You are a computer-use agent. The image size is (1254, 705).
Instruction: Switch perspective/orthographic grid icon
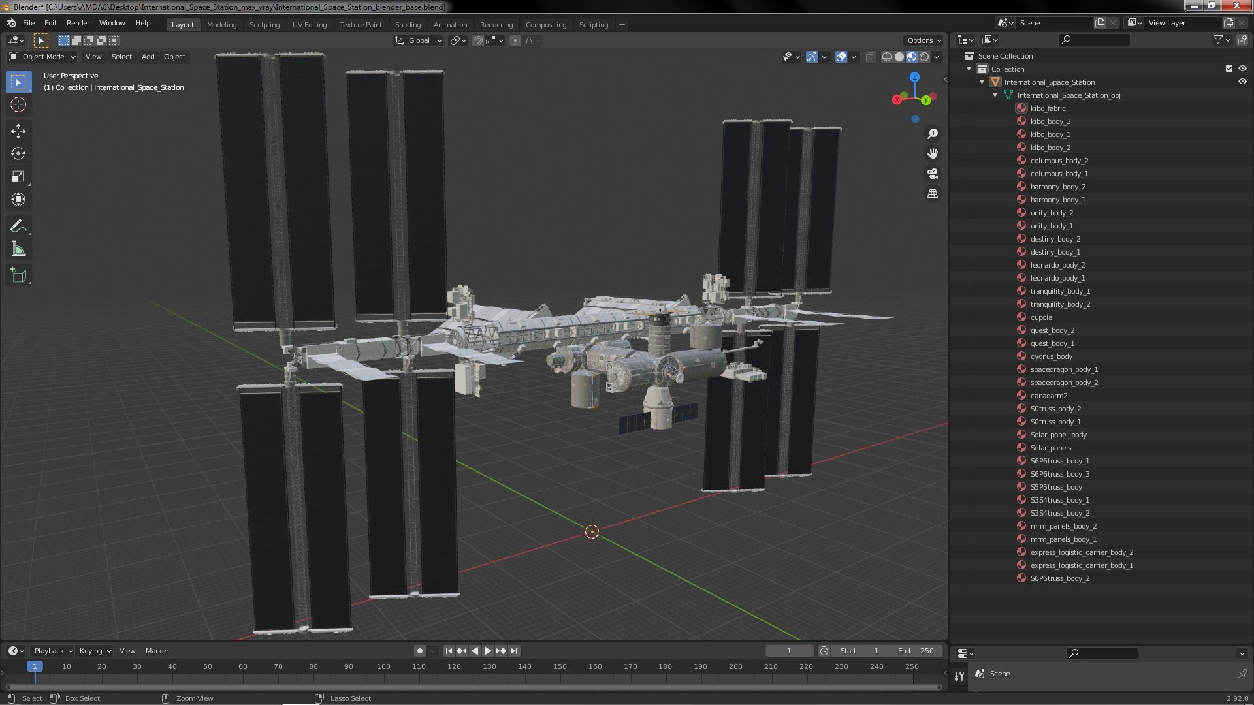(933, 194)
